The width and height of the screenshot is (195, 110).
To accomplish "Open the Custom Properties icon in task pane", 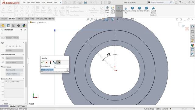I will 193,50.
